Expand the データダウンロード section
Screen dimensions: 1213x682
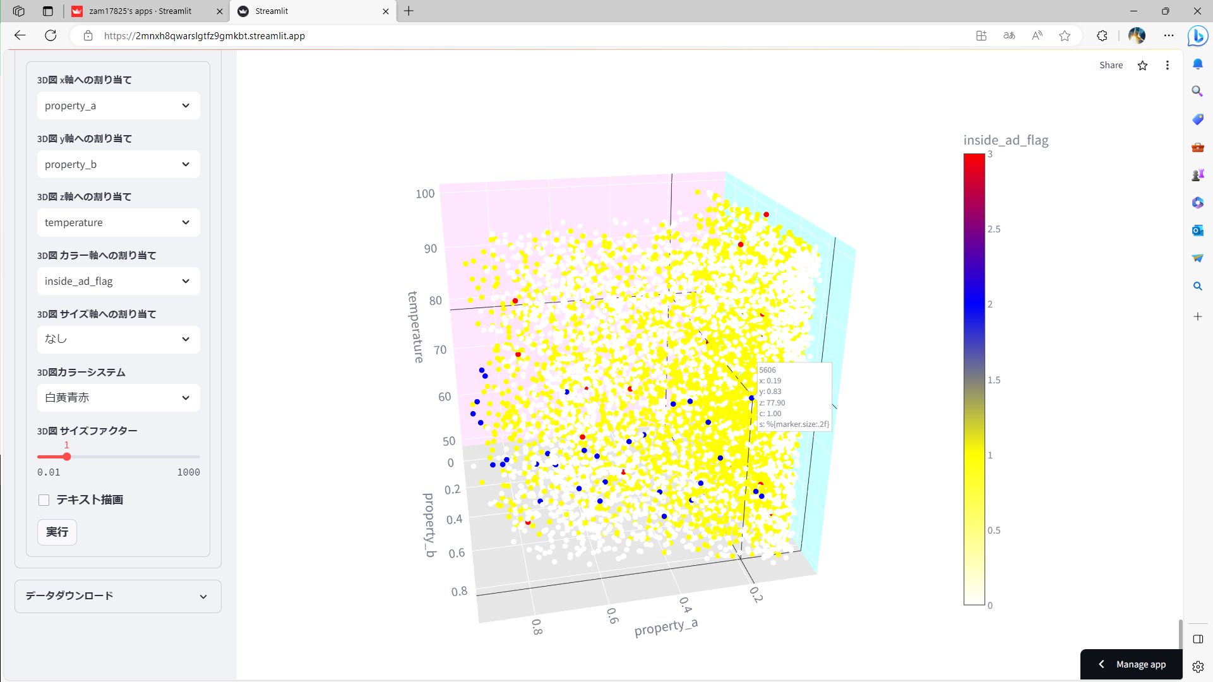click(118, 596)
